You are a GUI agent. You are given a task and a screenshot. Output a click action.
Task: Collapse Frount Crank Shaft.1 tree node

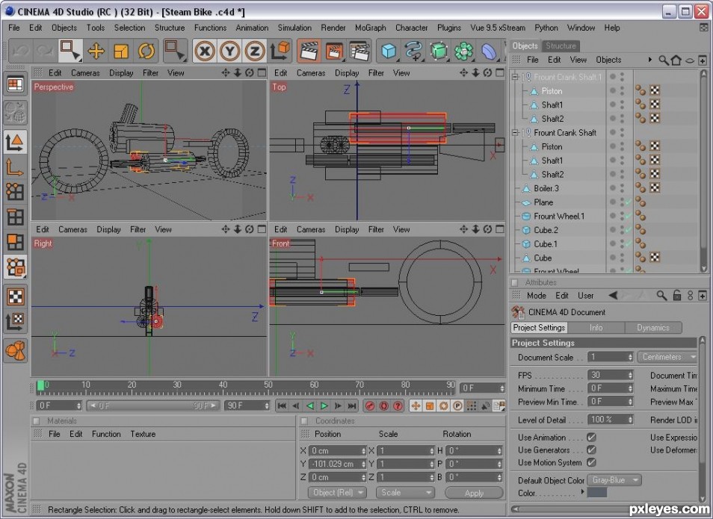[x=515, y=77]
